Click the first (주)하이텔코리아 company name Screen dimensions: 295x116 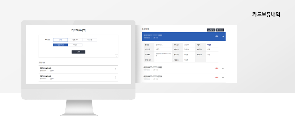pyautogui.click(x=45, y=68)
